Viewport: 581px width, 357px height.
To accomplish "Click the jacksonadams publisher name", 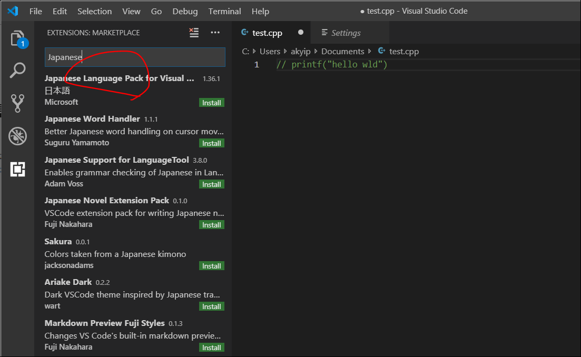I will pyautogui.click(x=69, y=265).
